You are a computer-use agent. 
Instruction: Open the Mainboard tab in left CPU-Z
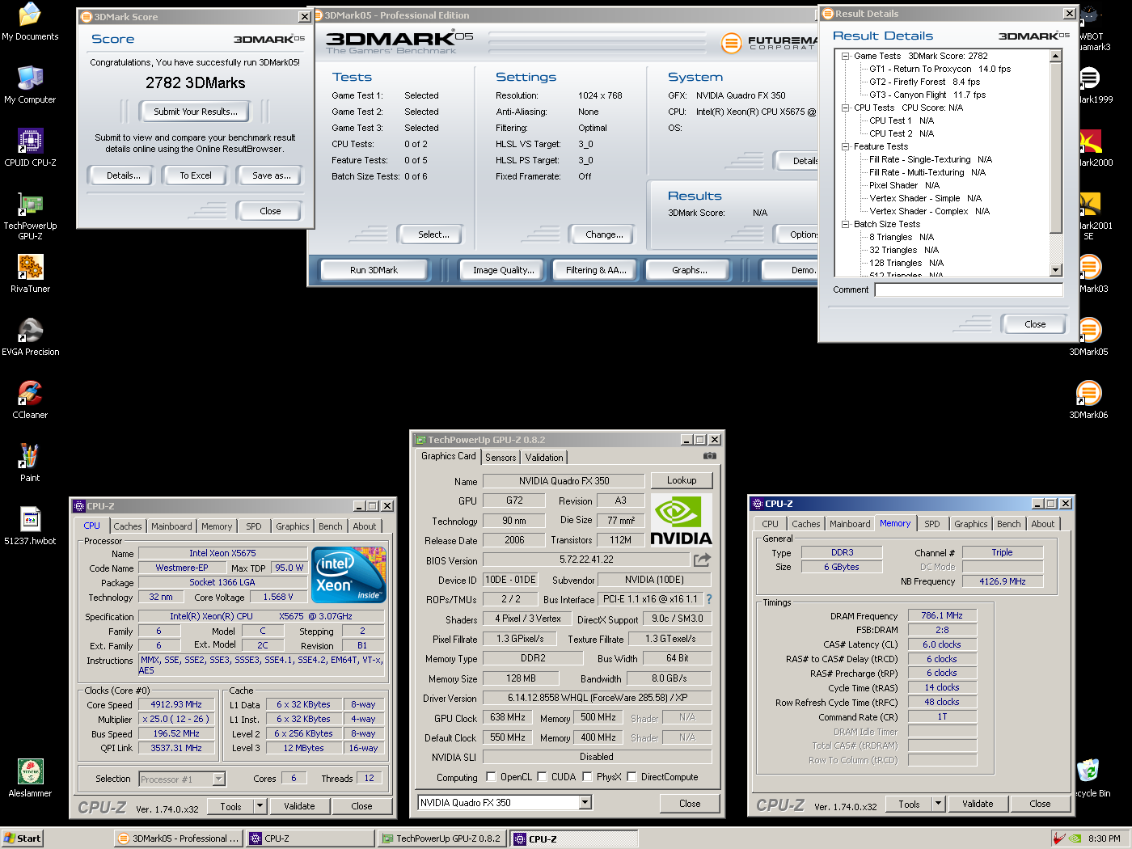171,526
